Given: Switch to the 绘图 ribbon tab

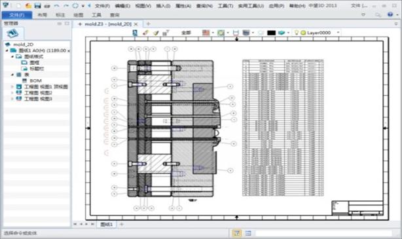Looking at the screenshot, I should click(78, 15).
